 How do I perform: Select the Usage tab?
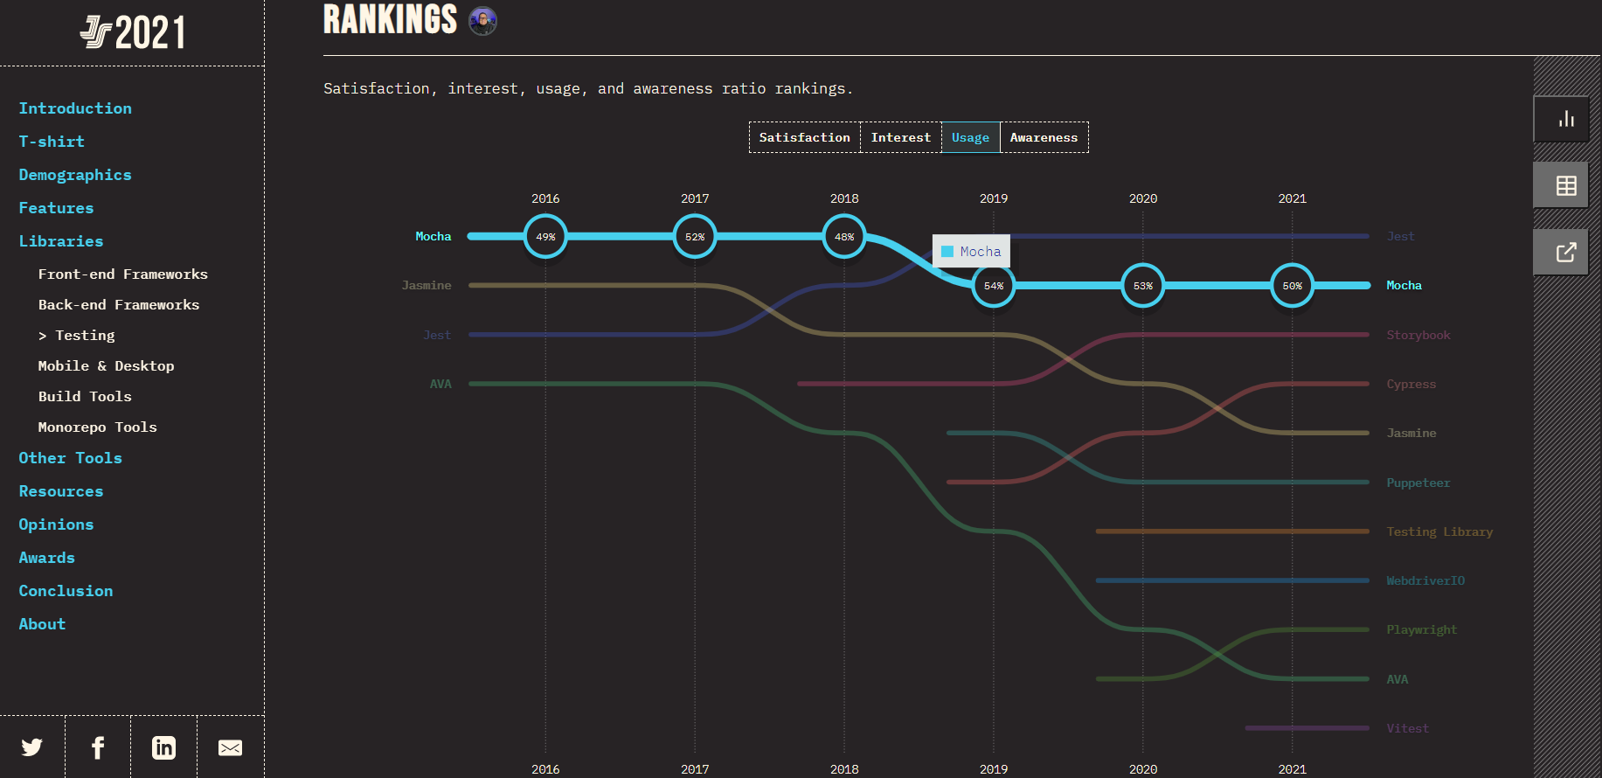point(970,137)
